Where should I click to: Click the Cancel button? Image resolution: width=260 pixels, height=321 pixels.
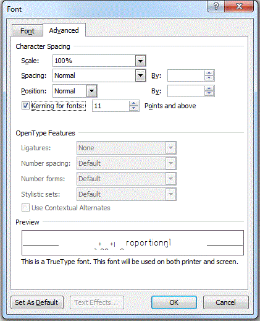pyautogui.click(x=225, y=302)
